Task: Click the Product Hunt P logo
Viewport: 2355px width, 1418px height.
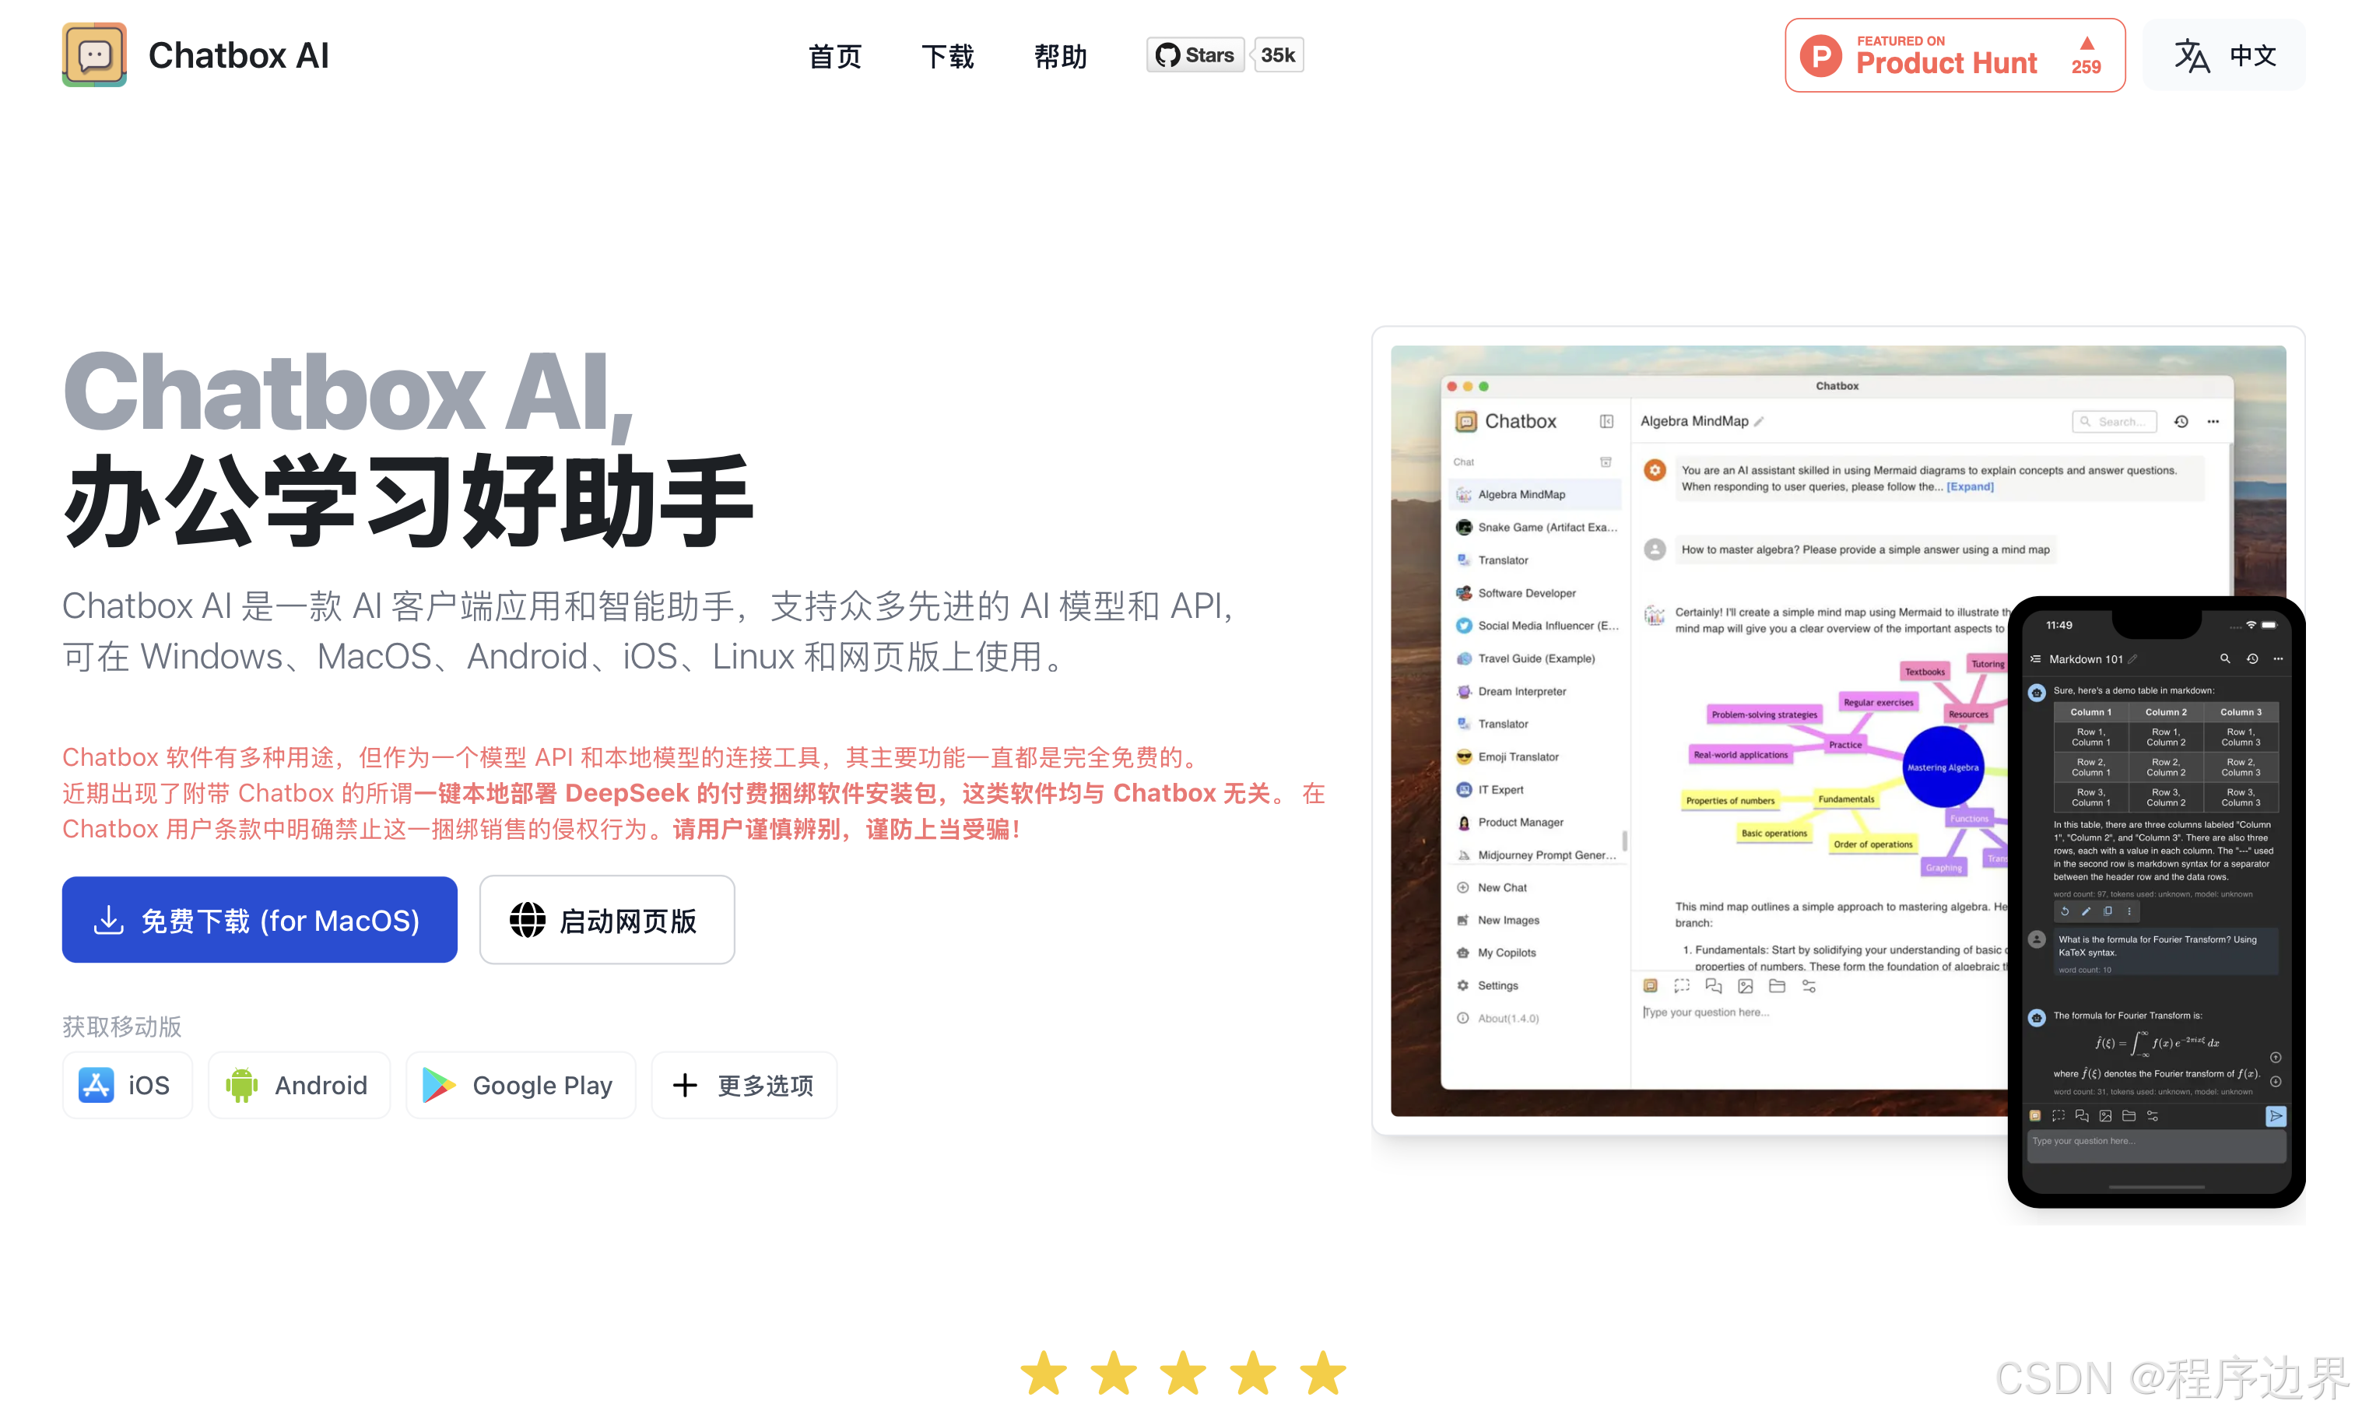Action: [x=1821, y=55]
